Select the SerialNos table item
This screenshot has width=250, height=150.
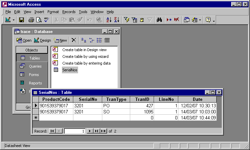click(70, 70)
